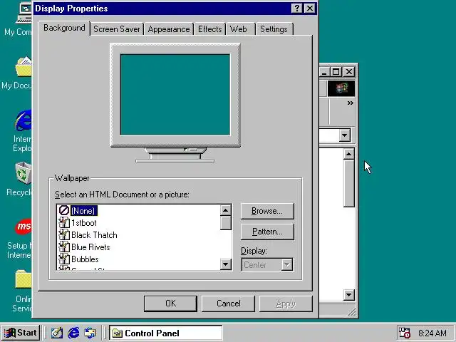Image resolution: width=456 pixels, height=342 pixels.
Task: Open the Control Panel address dropdown arrow
Action: tap(345, 135)
